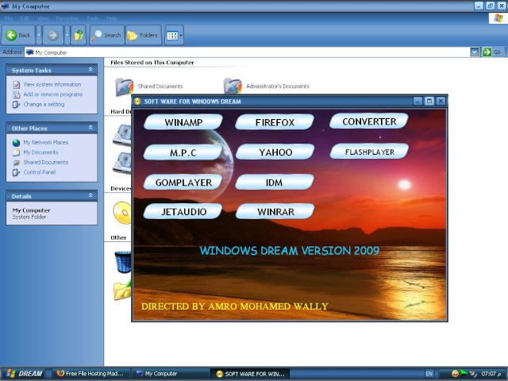The height and width of the screenshot is (381, 508).
Task: Launch the WINAMP installer button
Action: tap(183, 122)
